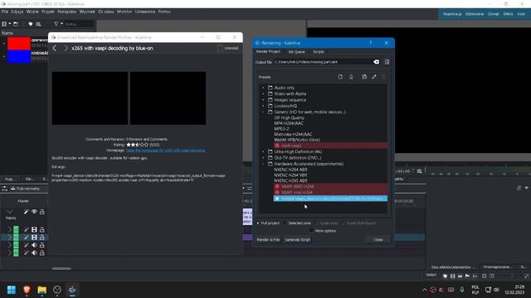Screen dimensions: 531x298
Task: Click the search field in the project bin
Action: [79, 24]
